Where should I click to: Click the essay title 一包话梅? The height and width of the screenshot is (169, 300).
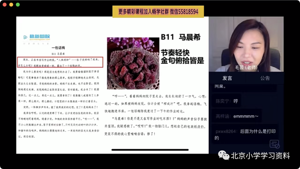click(58, 48)
